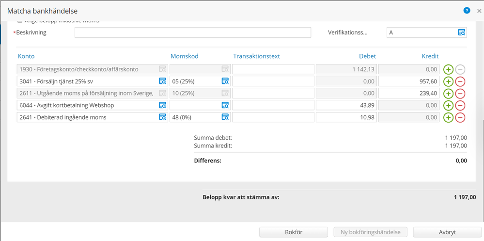484x241 pixels.
Task: Add row after 1930 Företagskonto line
Action: point(449,69)
